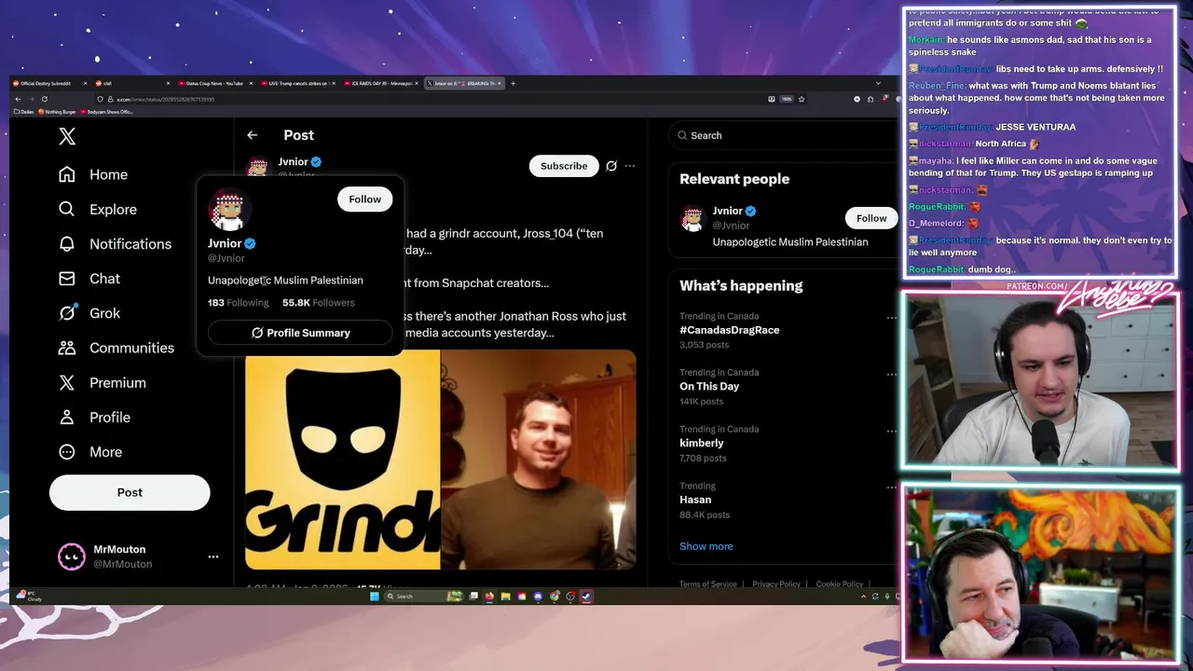Open the Dailies bookmarks folder
The width and height of the screenshot is (1193, 671).
24,112
